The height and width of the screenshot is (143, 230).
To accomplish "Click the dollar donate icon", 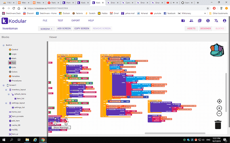I will tap(208, 21).
